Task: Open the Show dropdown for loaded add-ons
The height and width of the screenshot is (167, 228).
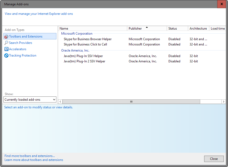Action: [30, 100]
